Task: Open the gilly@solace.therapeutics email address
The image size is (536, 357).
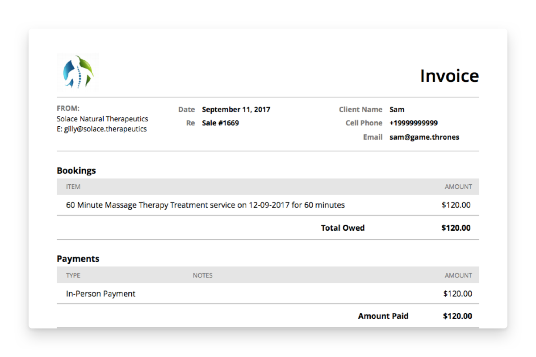Action: (105, 129)
